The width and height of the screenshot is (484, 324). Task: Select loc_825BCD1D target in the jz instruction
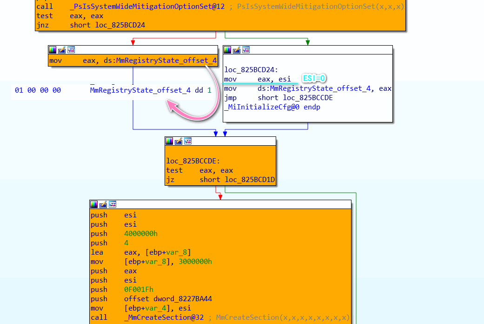click(x=250, y=180)
